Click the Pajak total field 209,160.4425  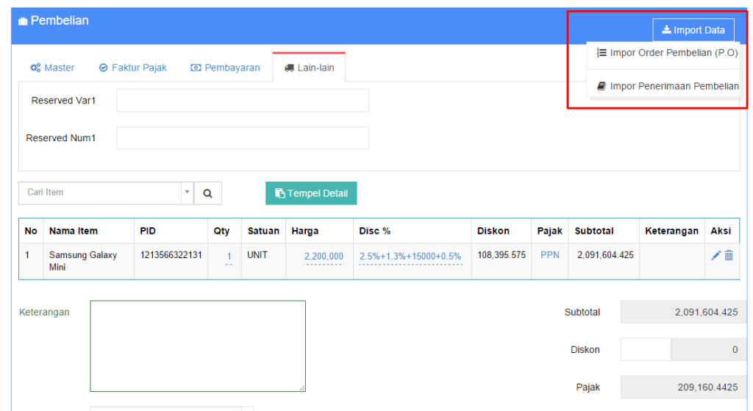click(683, 387)
